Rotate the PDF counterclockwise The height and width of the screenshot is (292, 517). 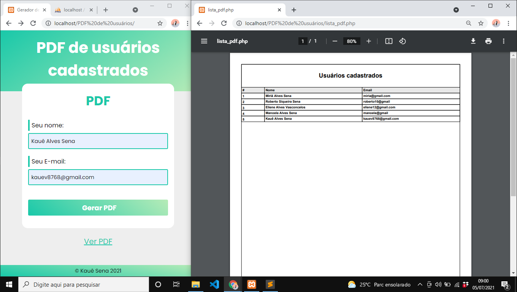[x=403, y=41]
